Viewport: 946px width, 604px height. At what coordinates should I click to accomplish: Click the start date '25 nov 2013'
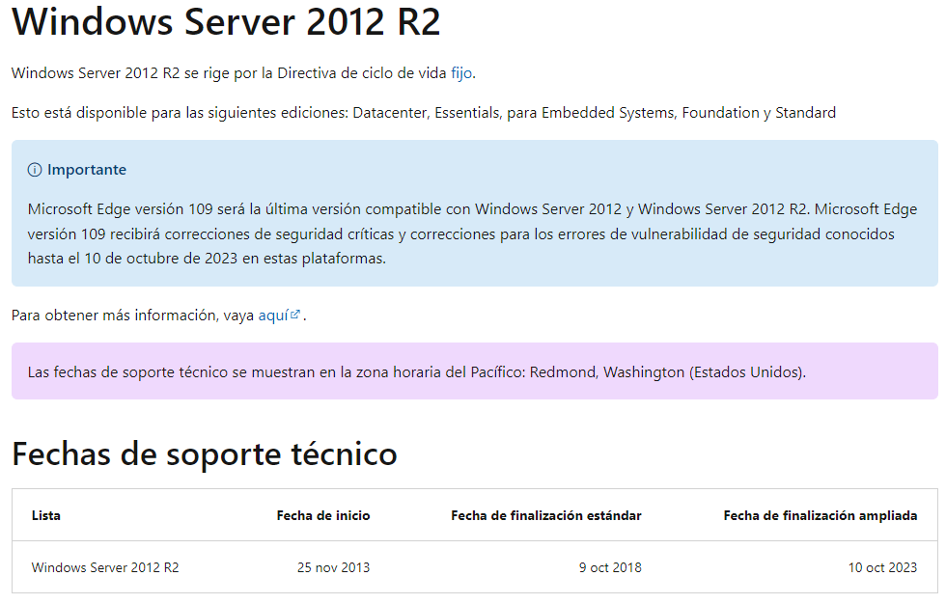click(333, 567)
